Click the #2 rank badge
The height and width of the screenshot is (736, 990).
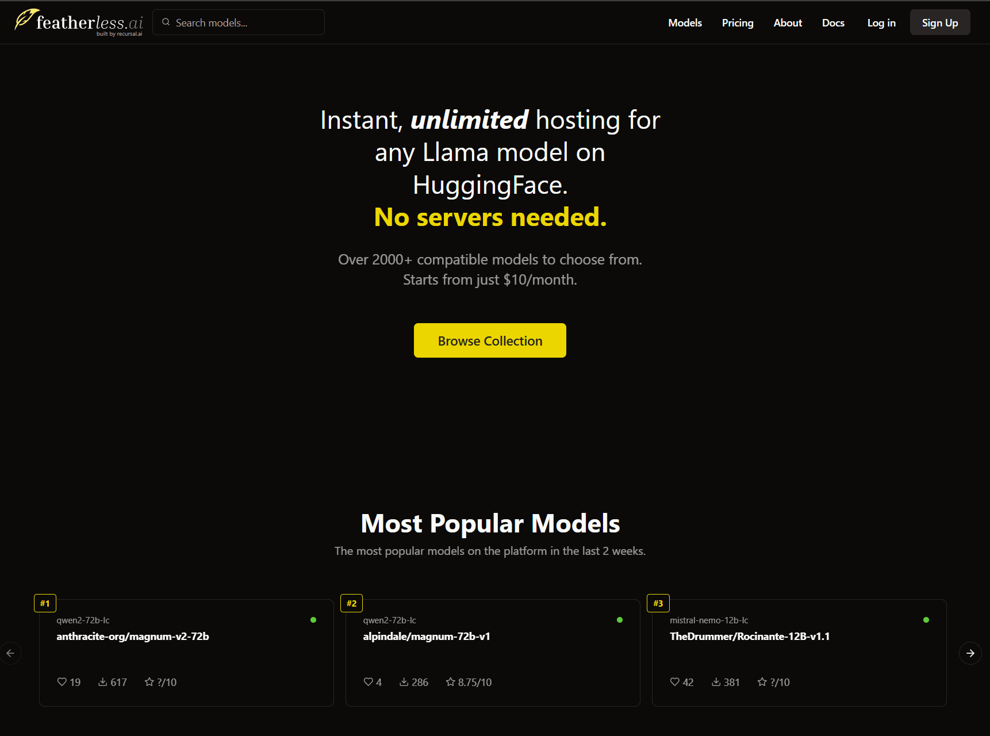tap(351, 603)
